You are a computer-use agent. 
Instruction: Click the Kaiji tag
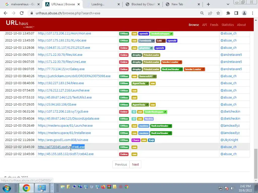[x=151, y=140]
